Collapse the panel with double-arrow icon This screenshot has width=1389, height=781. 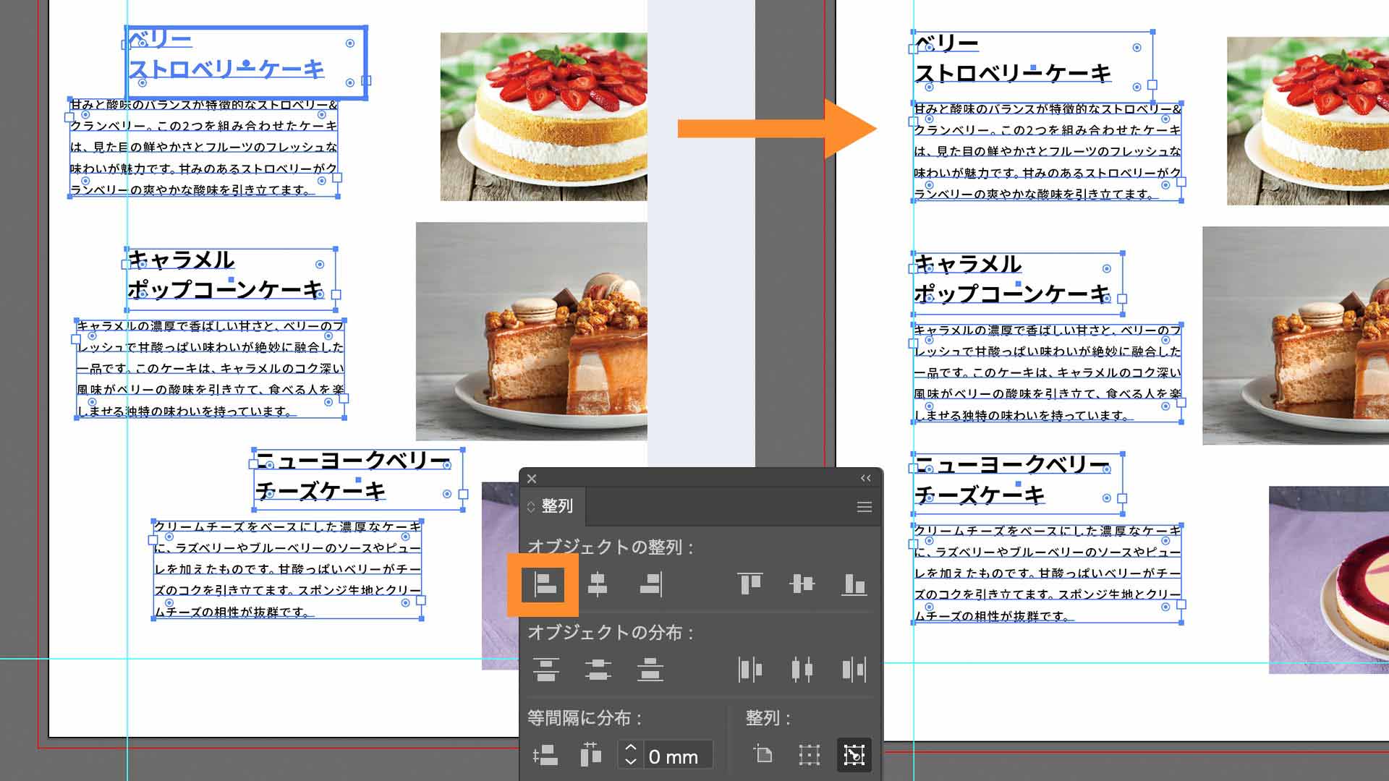(x=865, y=479)
